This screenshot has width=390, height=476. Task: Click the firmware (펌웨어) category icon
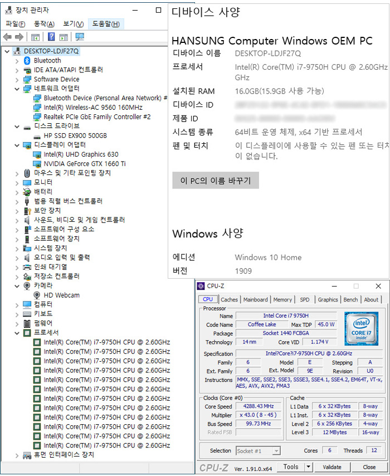point(27,323)
